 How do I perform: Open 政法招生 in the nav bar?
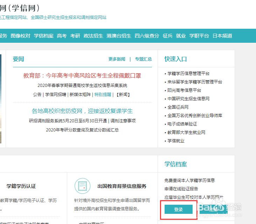coord(94,36)
